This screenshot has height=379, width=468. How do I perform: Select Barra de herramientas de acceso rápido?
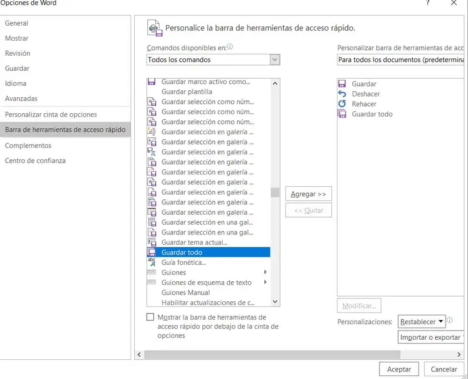pos(65,130)
